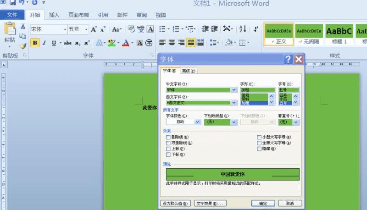Open the 下划线线型 dropdown

234,122
